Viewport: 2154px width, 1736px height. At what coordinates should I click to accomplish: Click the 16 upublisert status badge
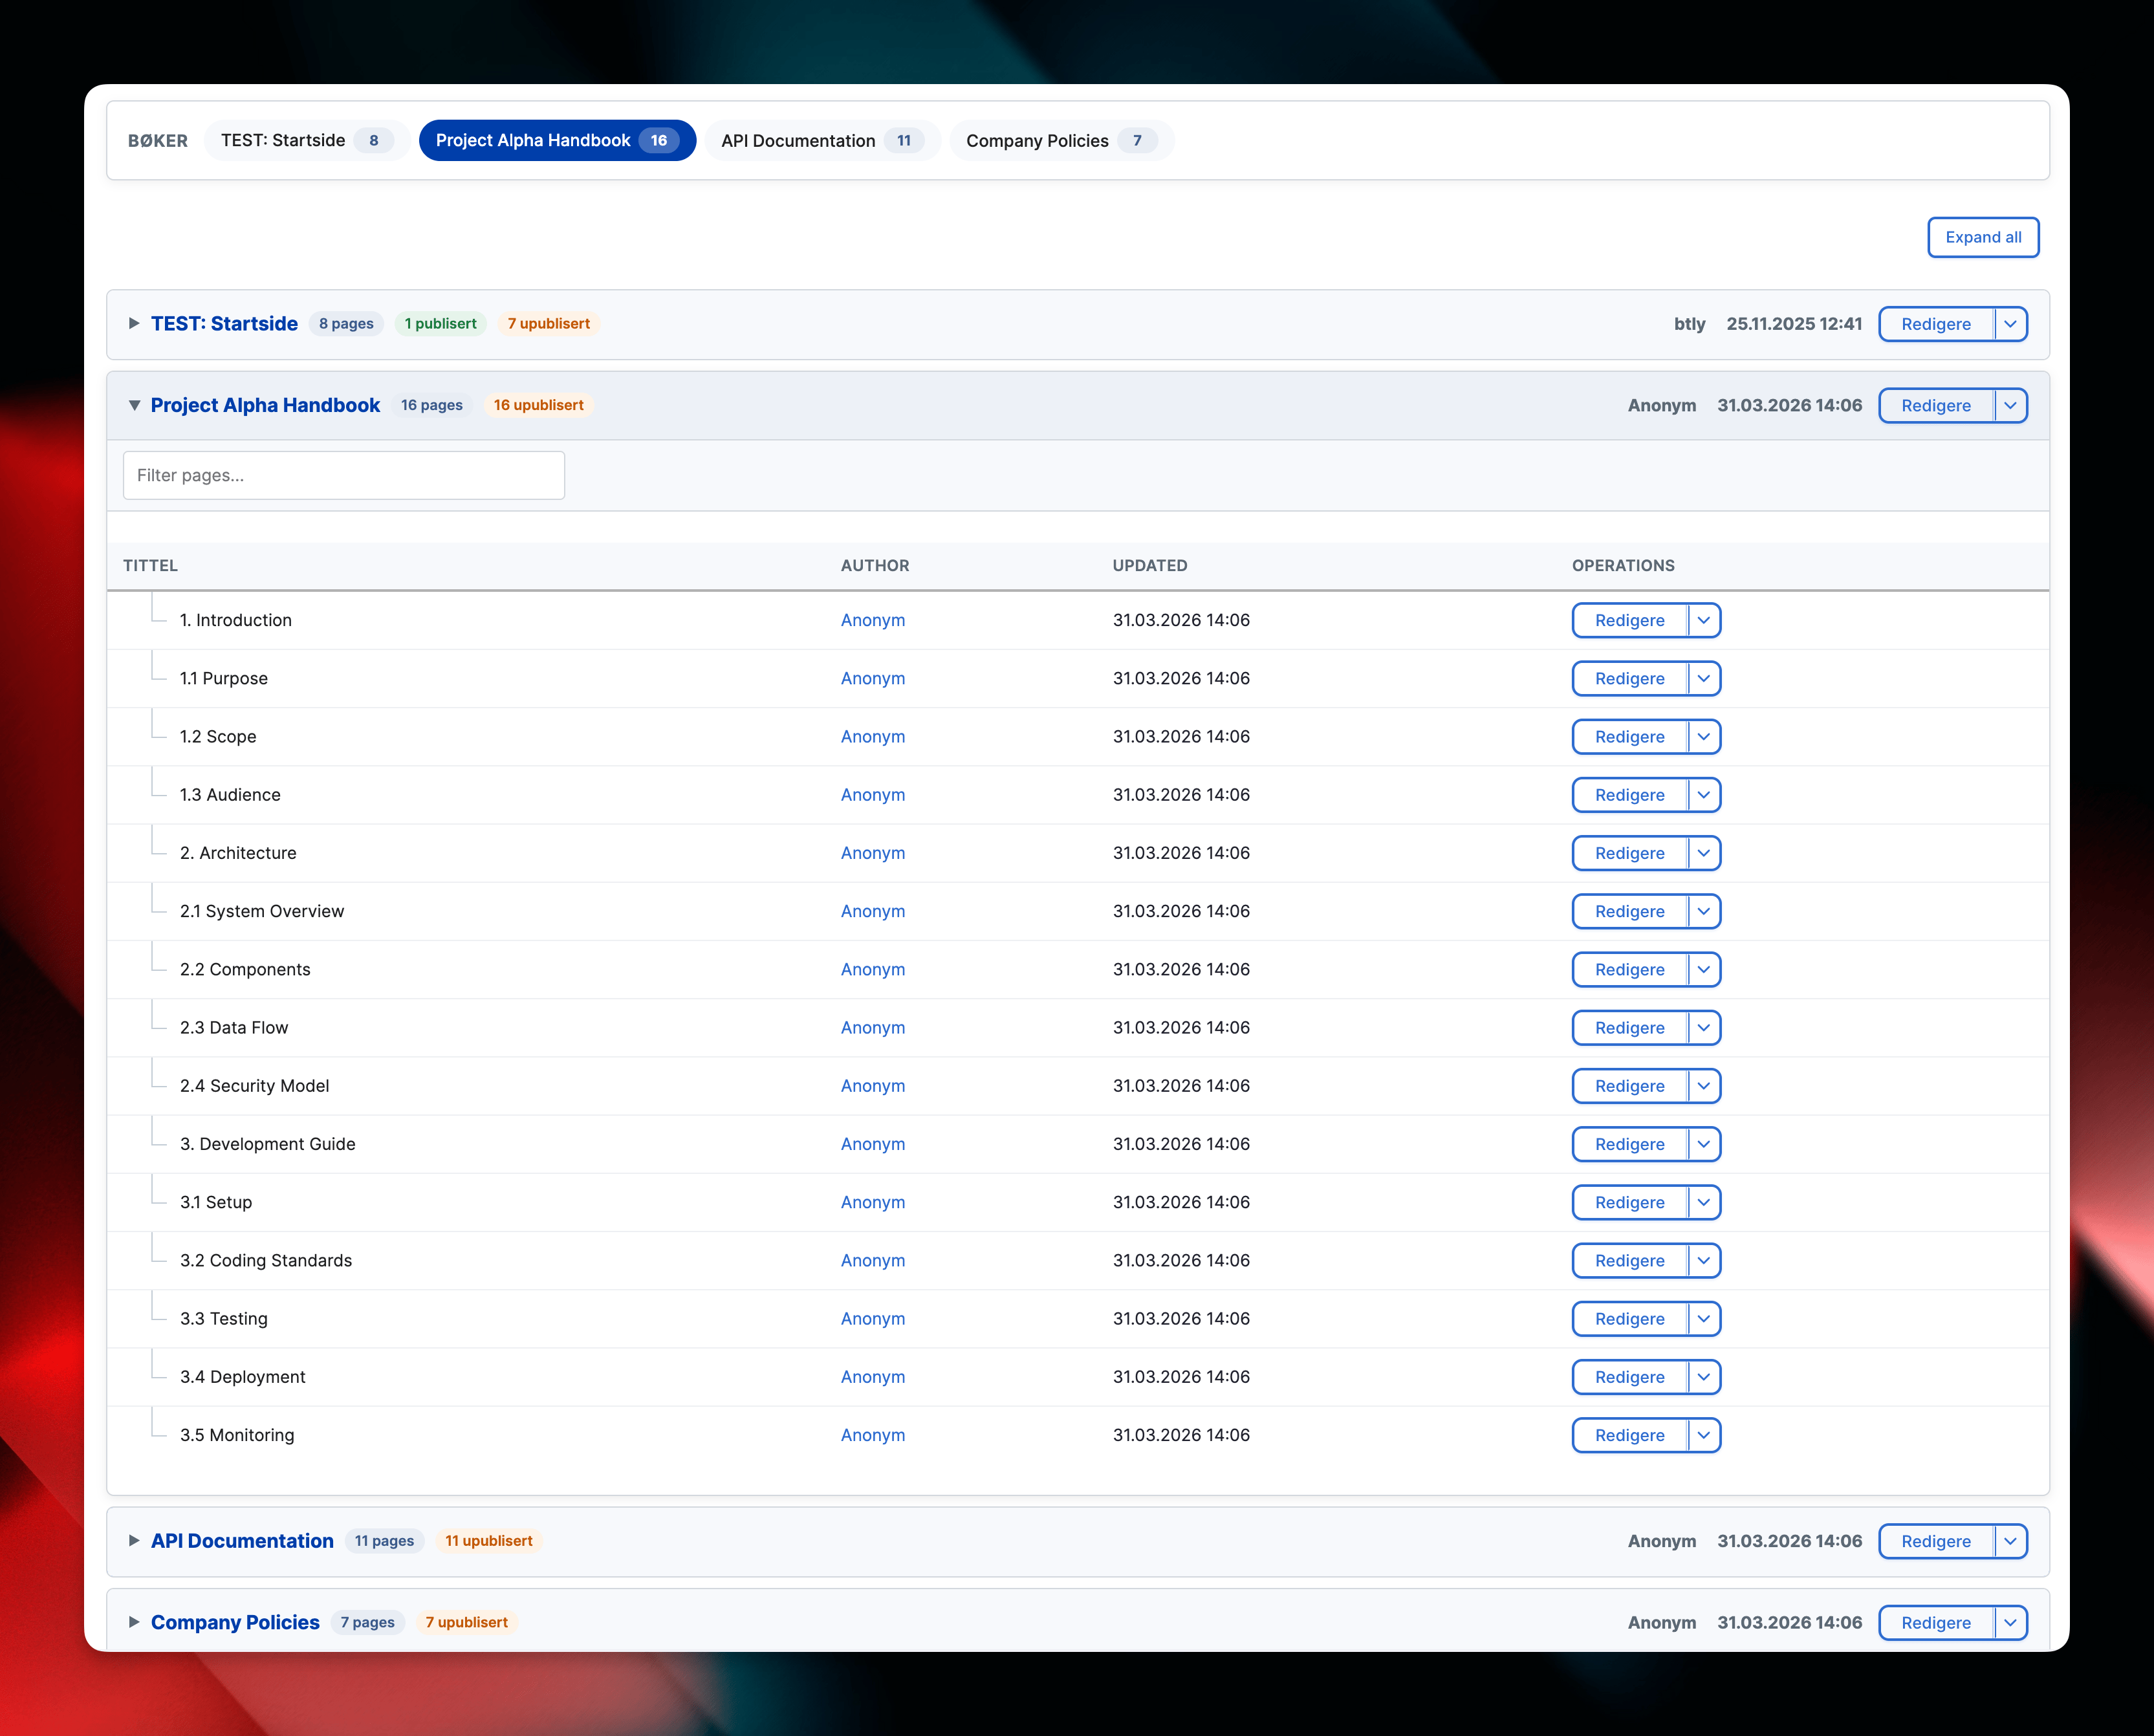tap(538, 405)
